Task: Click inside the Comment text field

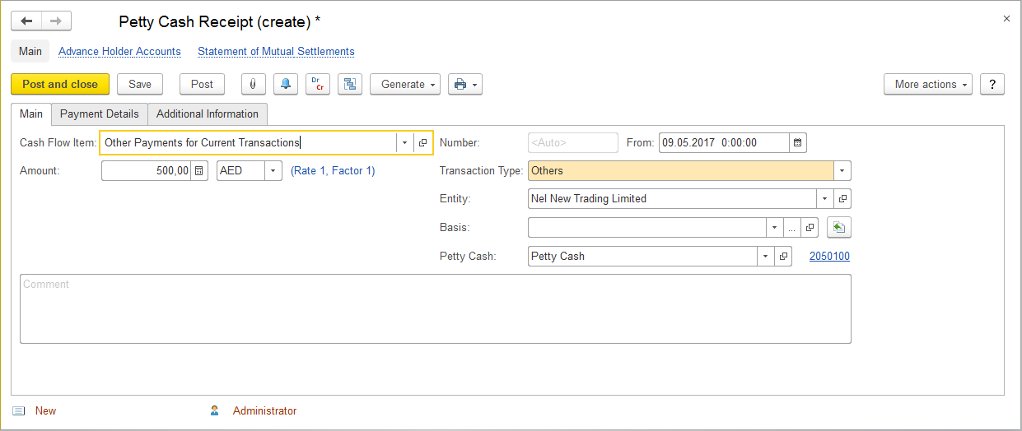Action: click(435, 308)
